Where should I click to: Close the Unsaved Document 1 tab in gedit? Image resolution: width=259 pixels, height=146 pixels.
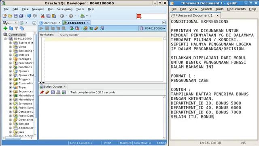click(218, 15)
